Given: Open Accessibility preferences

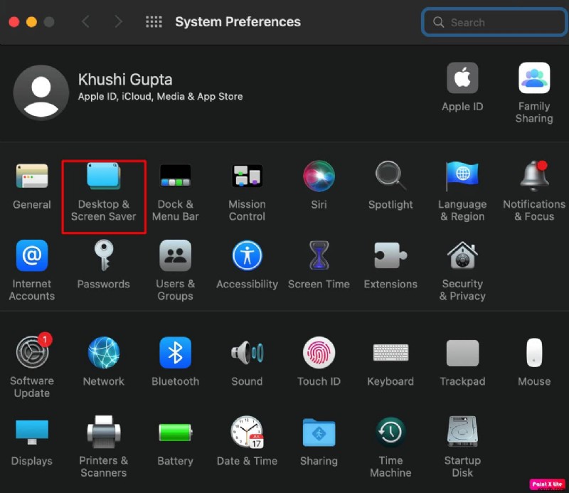Looking at the screenshot, I should (247, 255).
